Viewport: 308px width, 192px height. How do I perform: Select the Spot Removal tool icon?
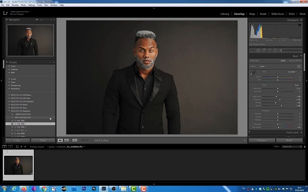point(258,51)
